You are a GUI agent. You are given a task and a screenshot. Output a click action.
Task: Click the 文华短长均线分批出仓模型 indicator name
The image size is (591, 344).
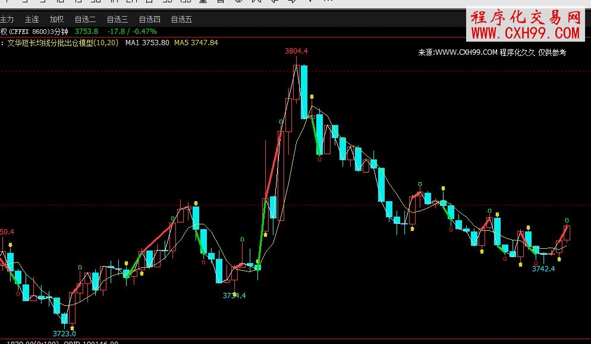click(62, 43)
